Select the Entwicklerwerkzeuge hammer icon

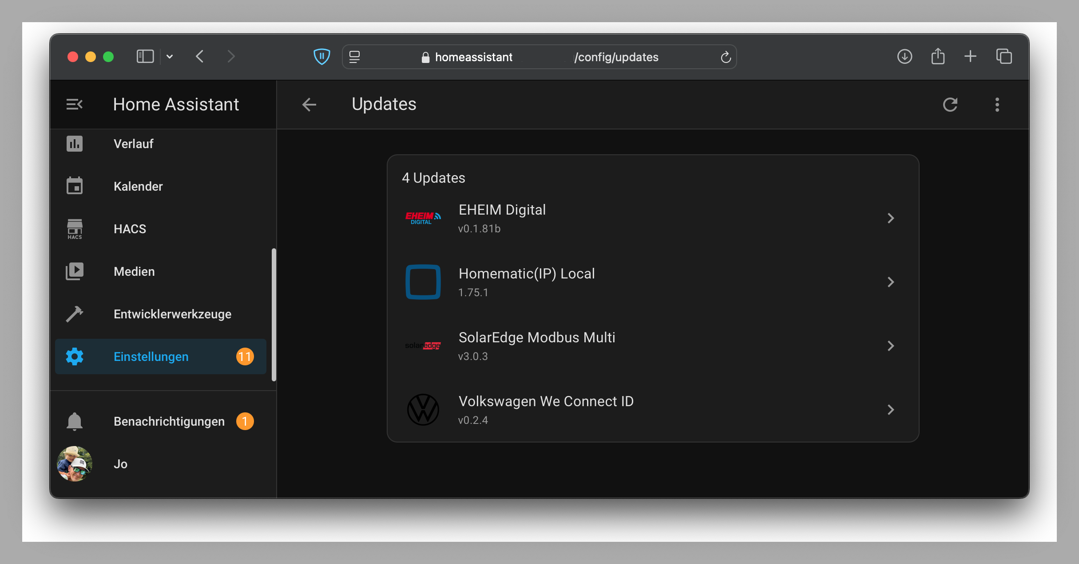click(75, 313)
